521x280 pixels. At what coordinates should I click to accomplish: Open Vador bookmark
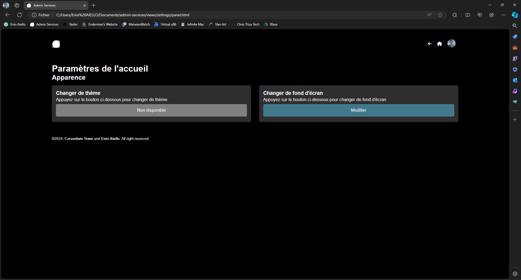(70, 24)
